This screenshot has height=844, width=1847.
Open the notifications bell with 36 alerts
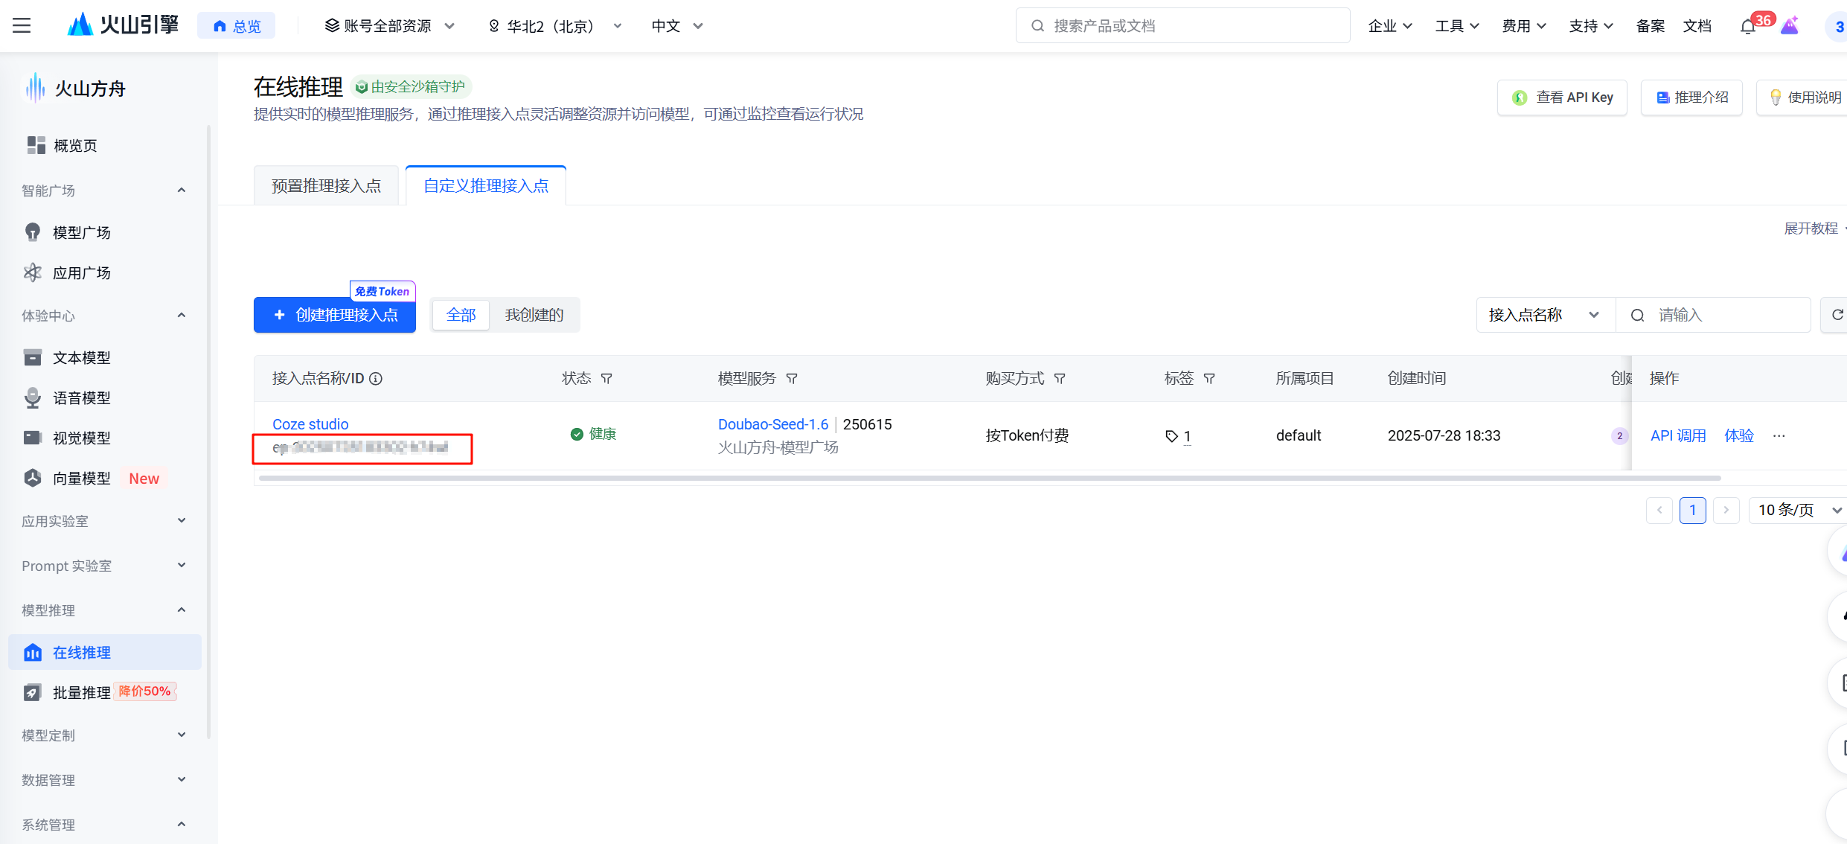click(x=1747, y=25)
